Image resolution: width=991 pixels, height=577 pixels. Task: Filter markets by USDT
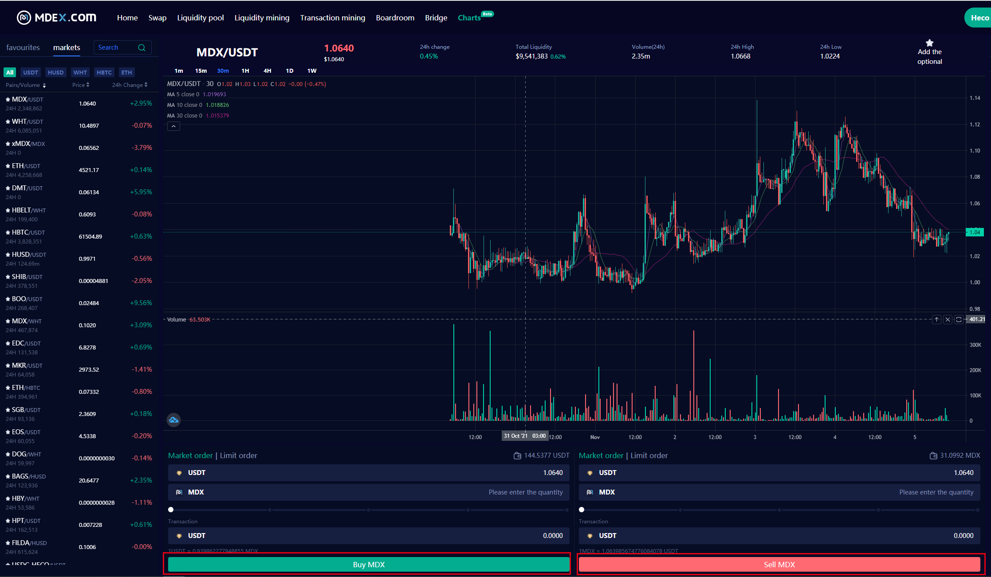coord(31,72)
